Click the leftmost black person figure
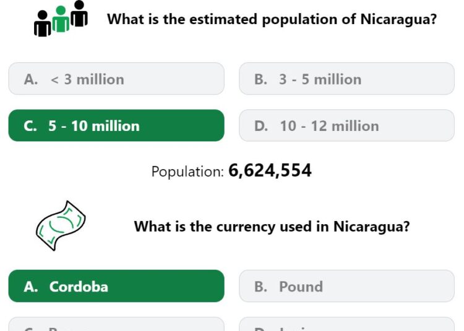Image resolution: width=464 pixels, height=331 pixels. click(x=43, y=23)
